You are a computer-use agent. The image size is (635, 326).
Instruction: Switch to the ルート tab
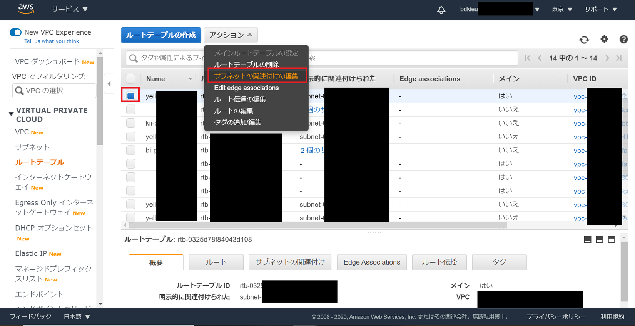(x=216, y=262)
